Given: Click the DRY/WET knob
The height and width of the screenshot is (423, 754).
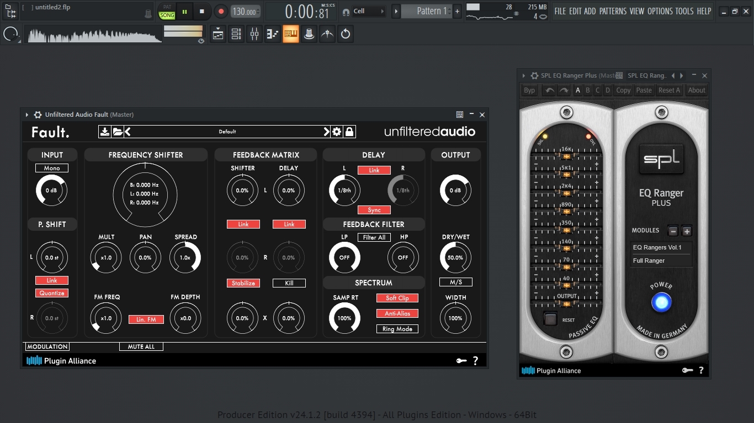Looking at the screenshot, I should click(455, 258).
